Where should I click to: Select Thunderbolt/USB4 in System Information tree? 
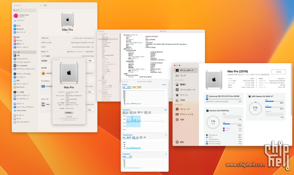[108, 55]
